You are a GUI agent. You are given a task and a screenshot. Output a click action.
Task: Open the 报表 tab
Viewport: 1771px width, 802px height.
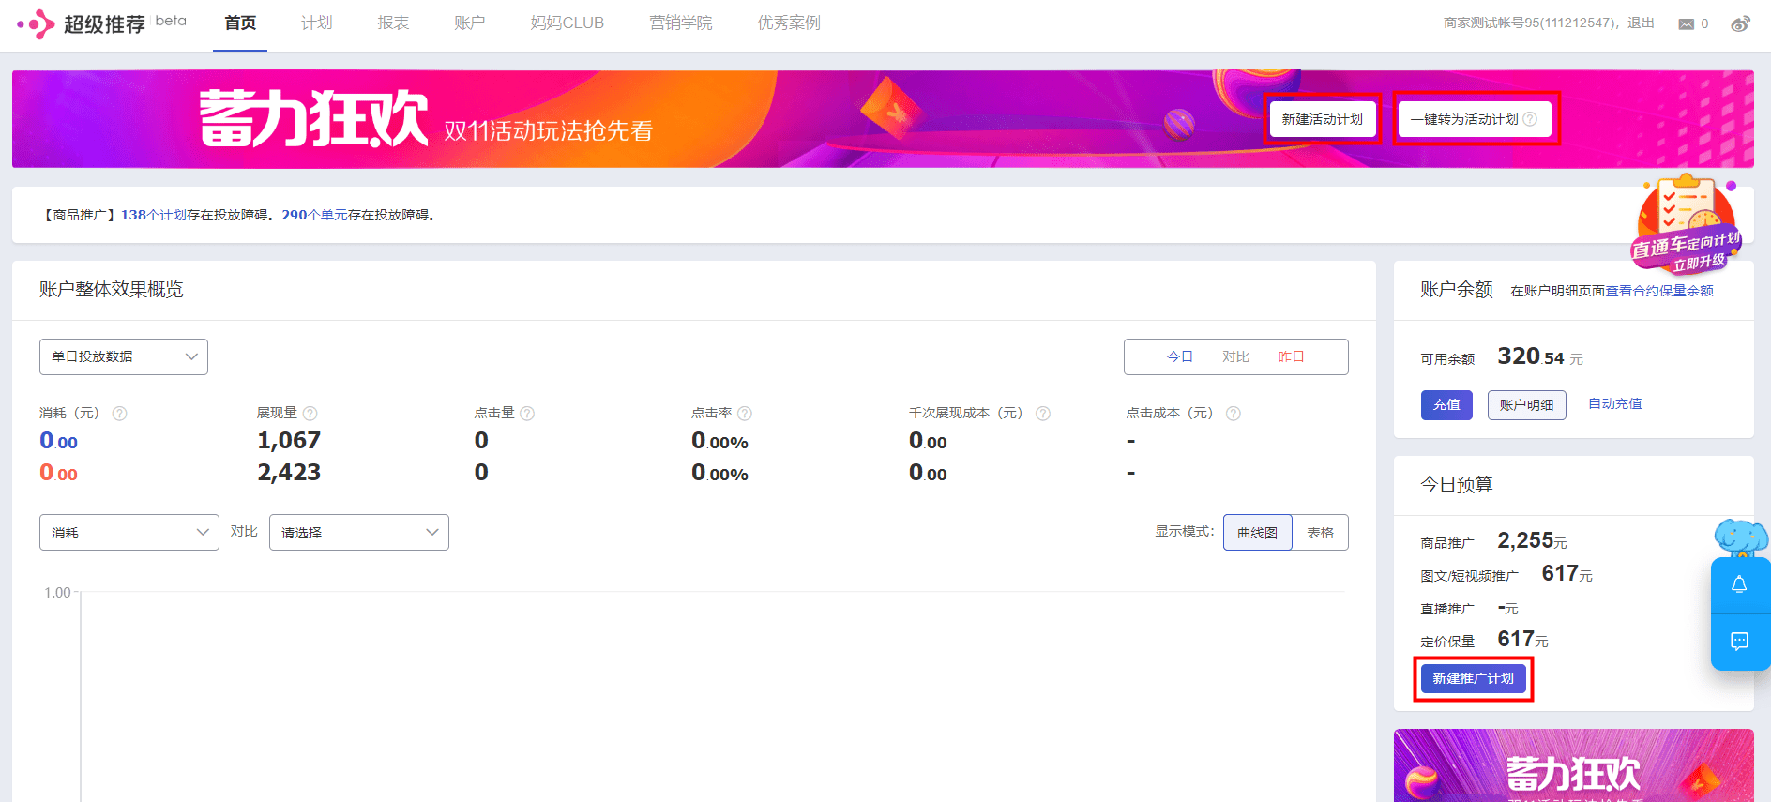393,23
